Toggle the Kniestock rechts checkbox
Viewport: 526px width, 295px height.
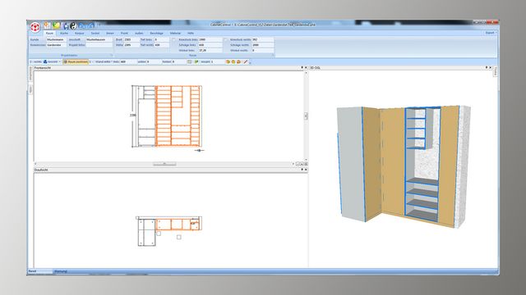[x=226, y=39]
